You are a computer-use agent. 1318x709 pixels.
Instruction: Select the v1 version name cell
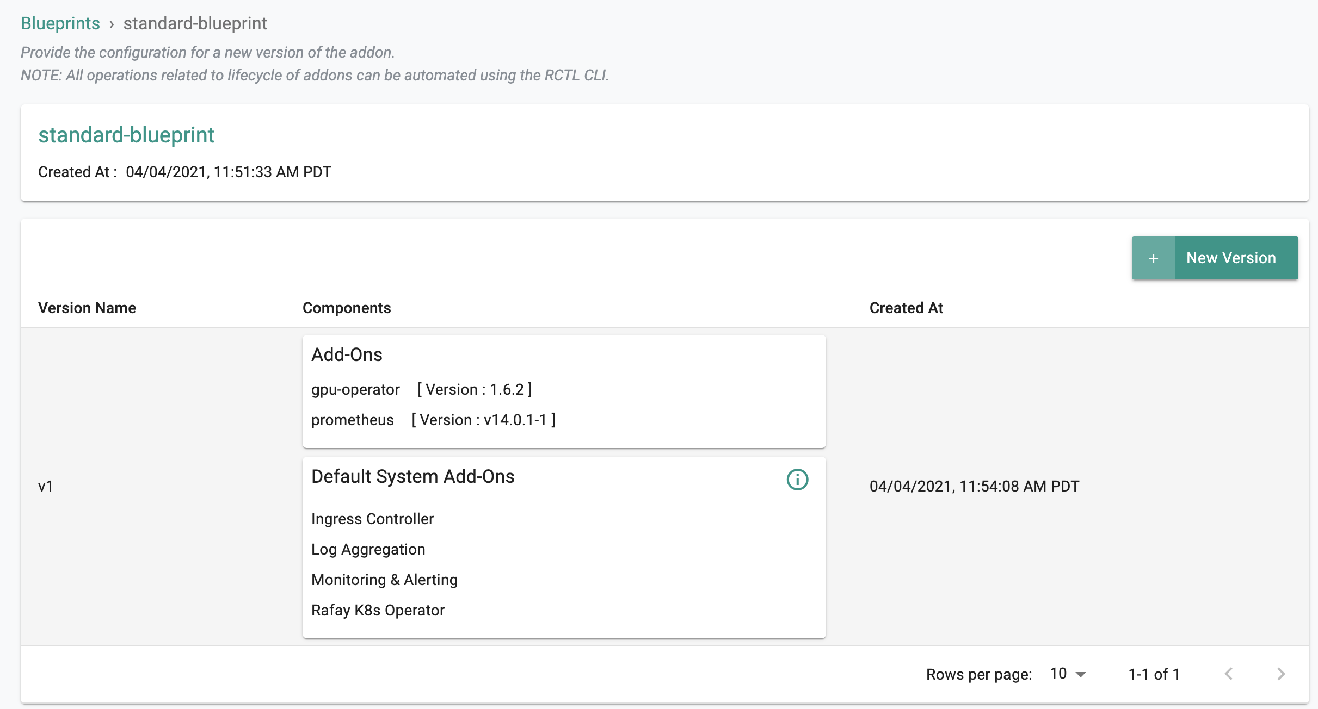coord(46,486)
